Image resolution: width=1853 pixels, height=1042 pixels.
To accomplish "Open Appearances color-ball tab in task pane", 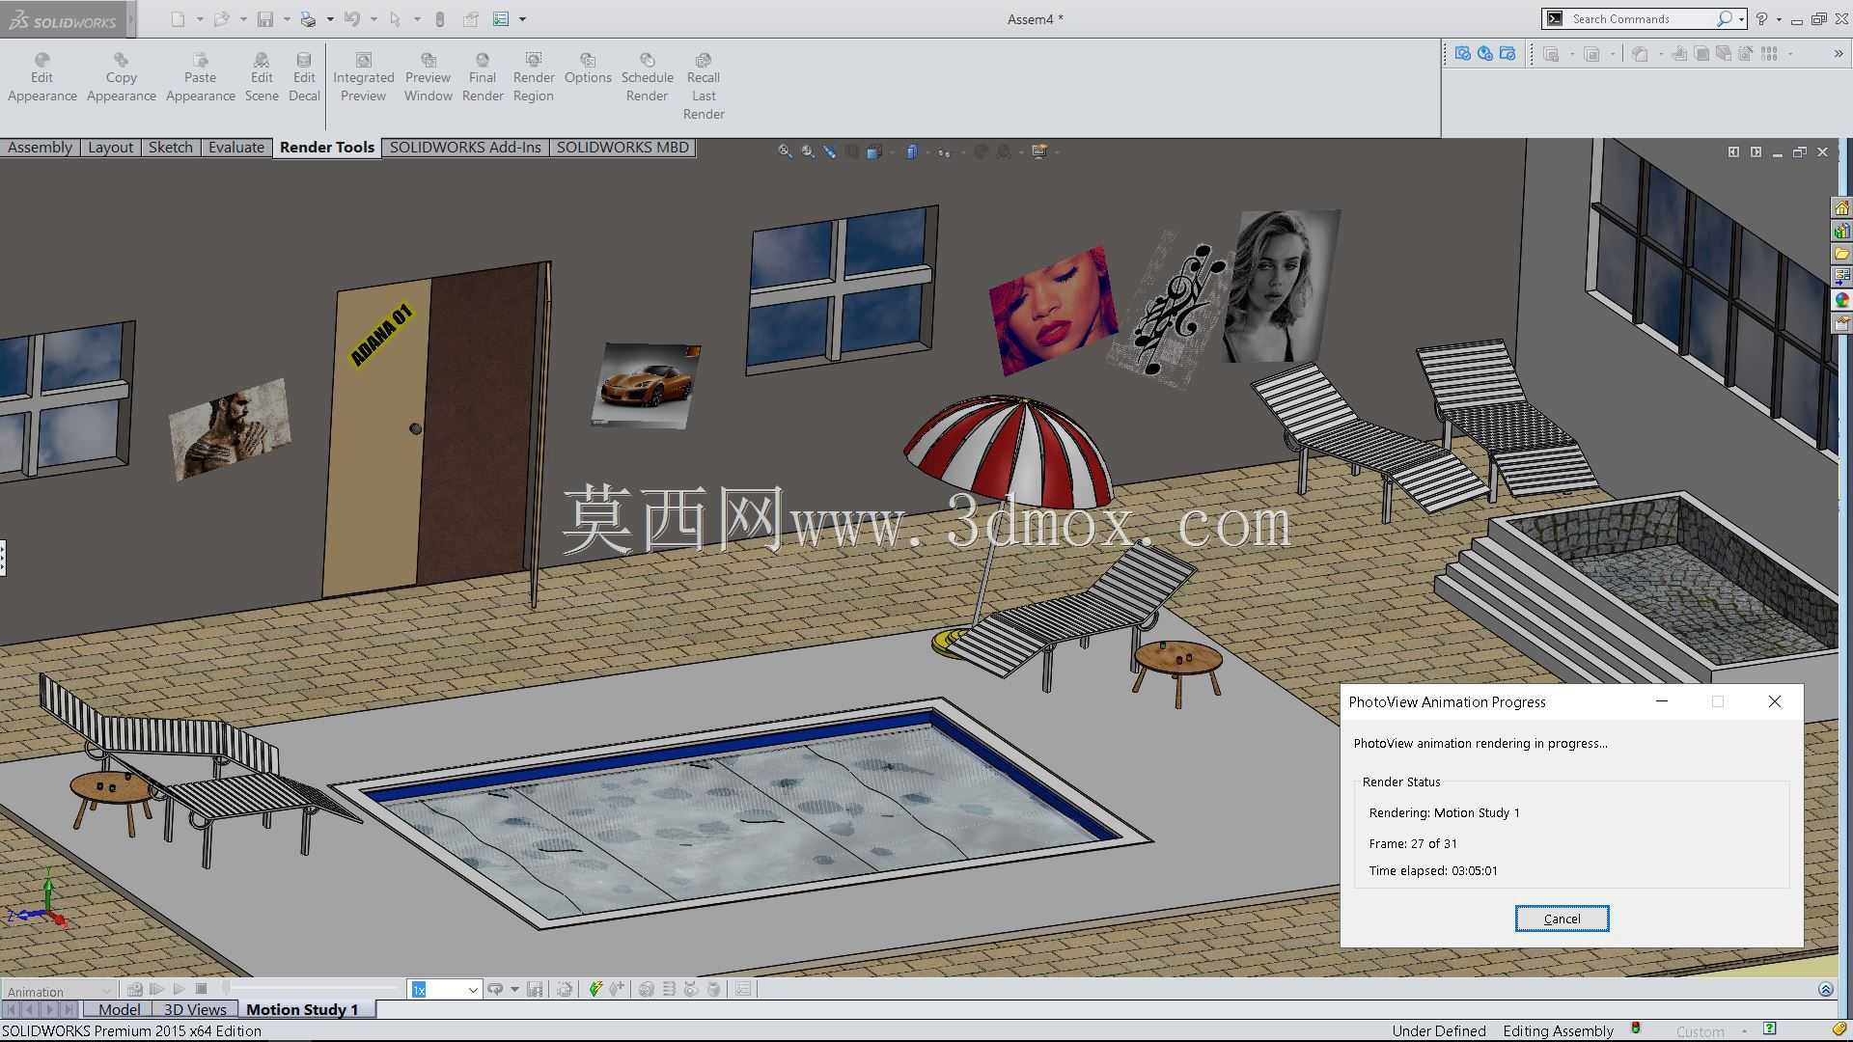I will tap(1841, 300).
